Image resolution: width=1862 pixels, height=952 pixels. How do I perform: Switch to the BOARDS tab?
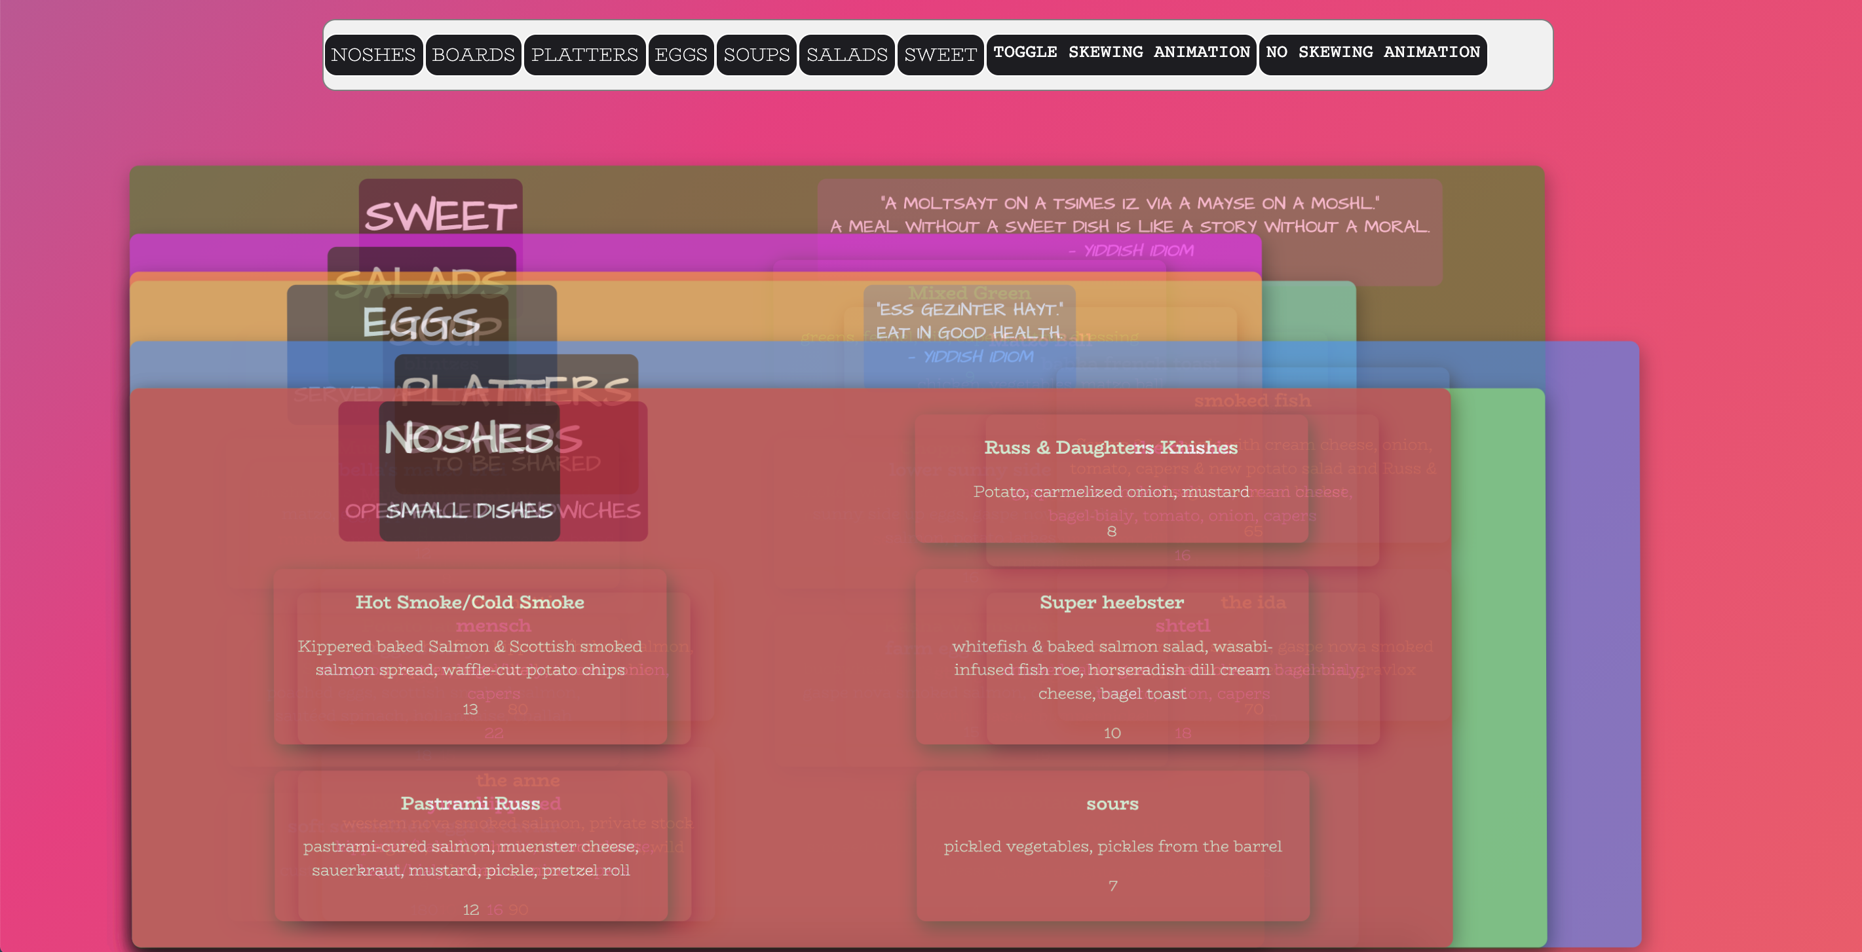pyautogui.click(x=474, y=55)
